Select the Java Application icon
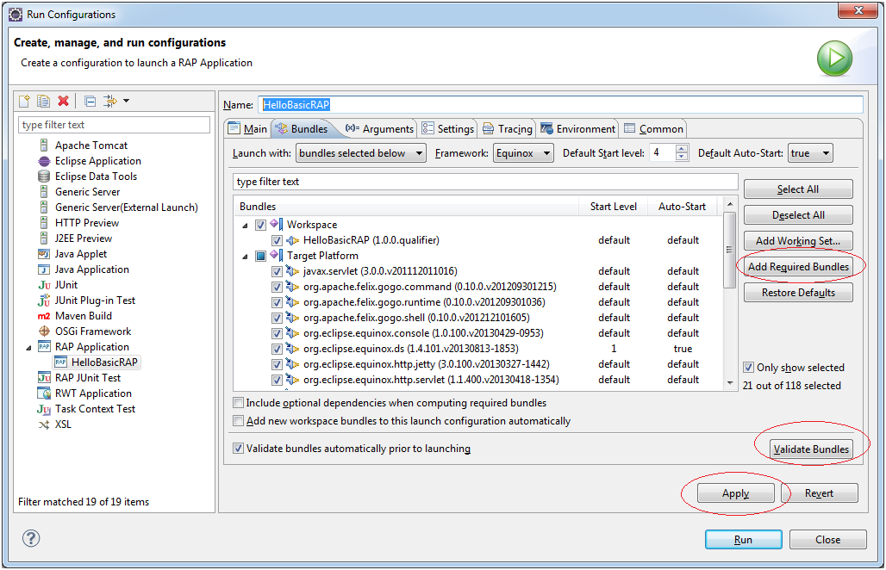The width and height of the screenshot is (886, 570). pyautogui.click(x=44, y=270)
